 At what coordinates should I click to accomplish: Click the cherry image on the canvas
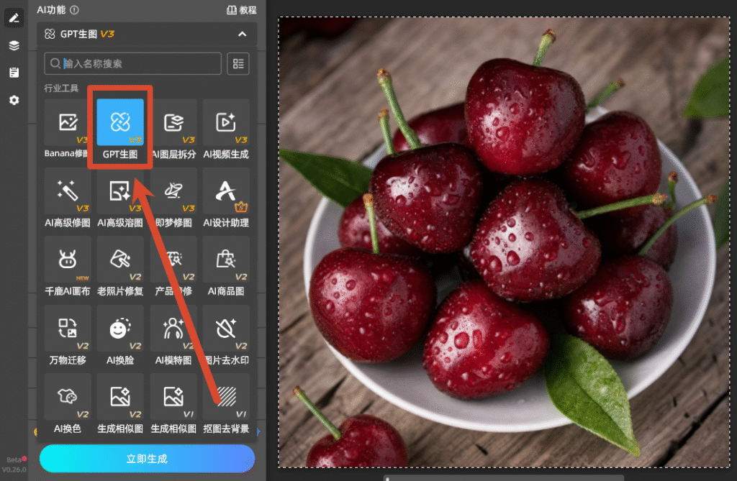click(504, 242)
